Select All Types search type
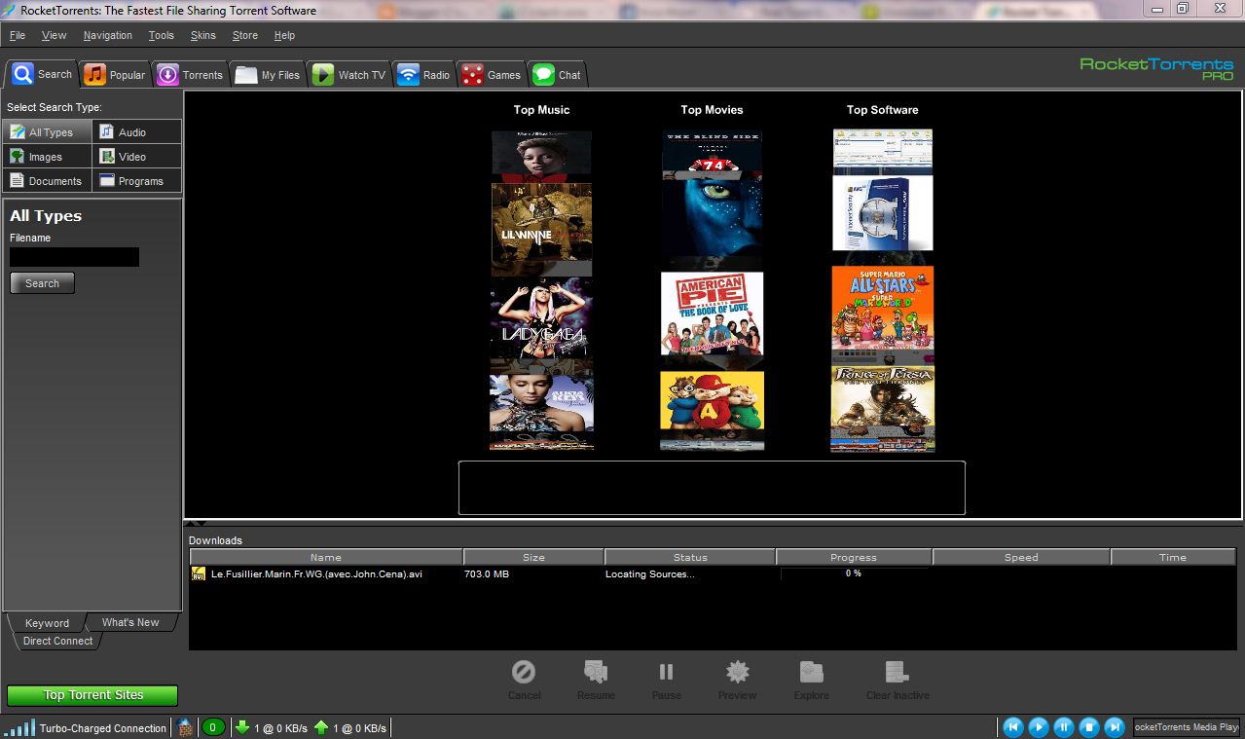1245x739 pixels. 48,131
